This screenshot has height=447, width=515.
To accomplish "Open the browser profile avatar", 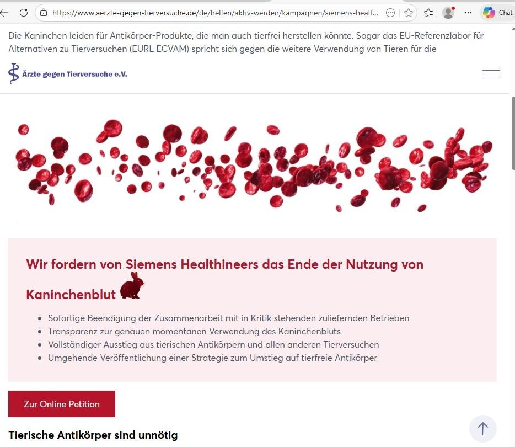I will pos(448,12).
